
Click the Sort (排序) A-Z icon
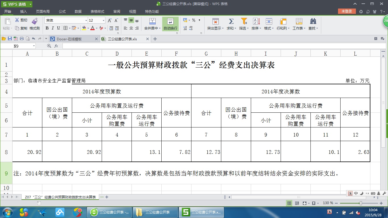tap(256, 21)
